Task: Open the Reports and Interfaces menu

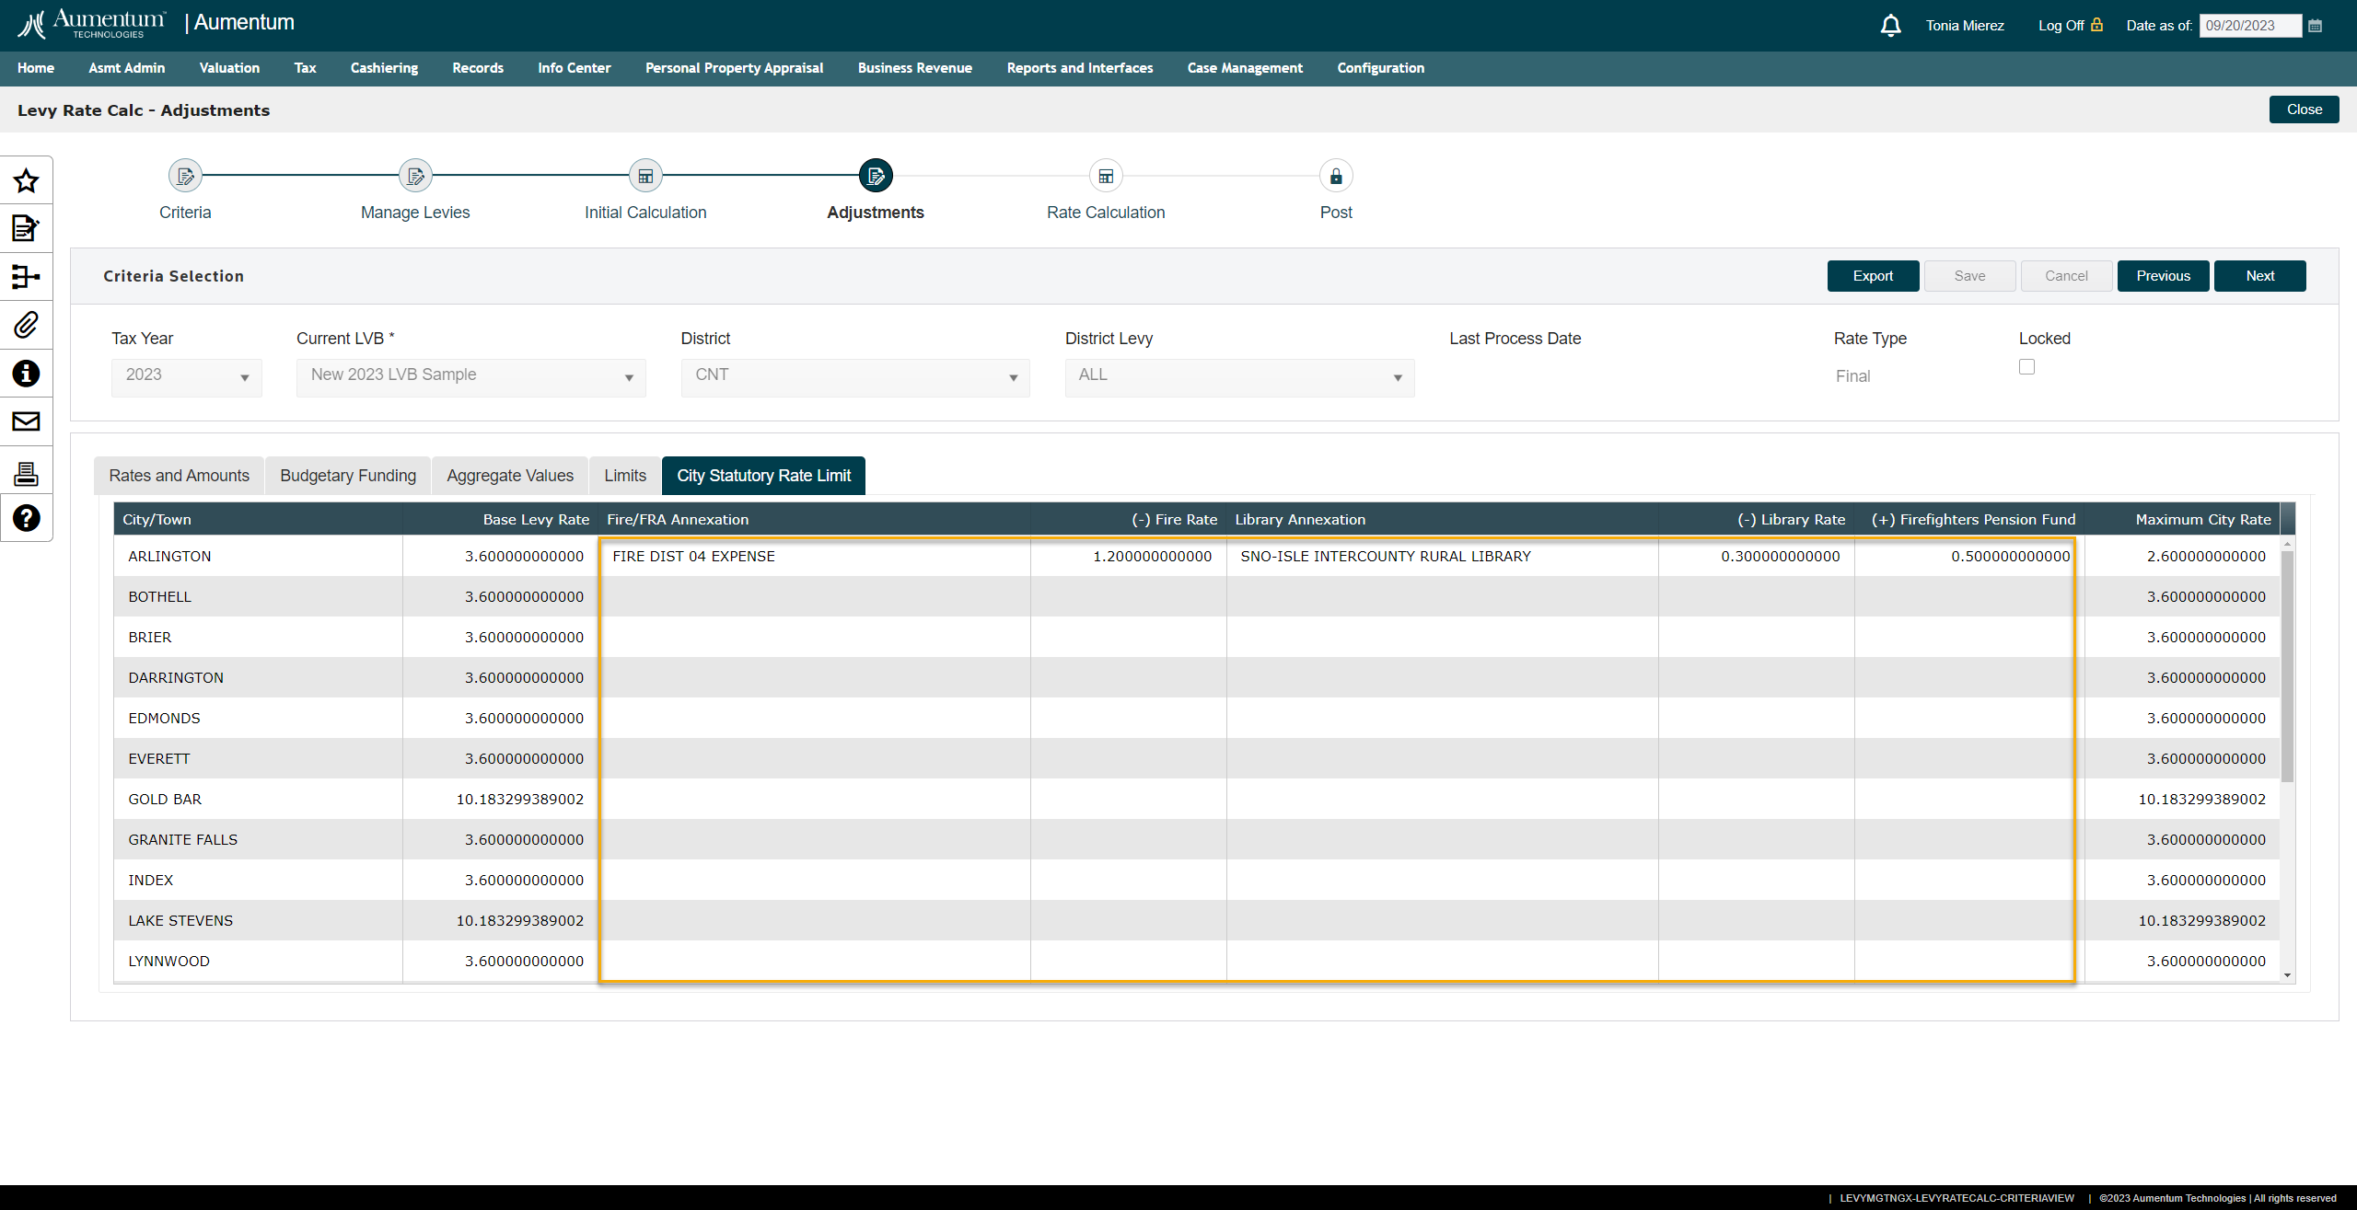Action: tap(1080, 68)
